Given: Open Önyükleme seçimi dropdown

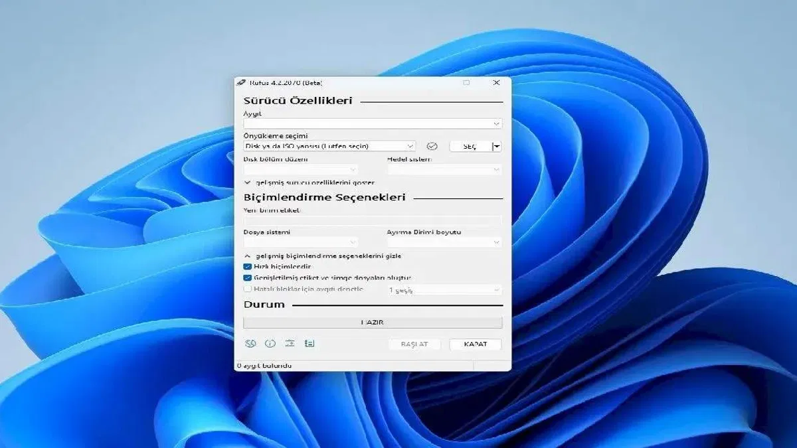Looking at the screenshot, I should tap(329, 146).
